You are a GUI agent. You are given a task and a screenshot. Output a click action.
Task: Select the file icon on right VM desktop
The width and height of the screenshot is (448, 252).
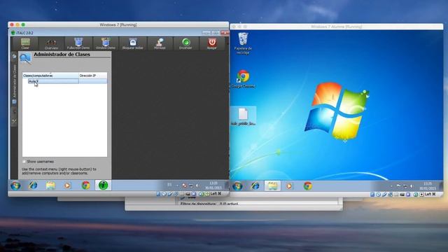pyautogui.click(x=243, y=116)
